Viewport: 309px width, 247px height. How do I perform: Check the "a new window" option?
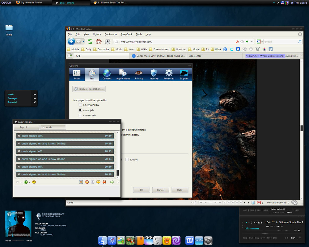coord(80,105)
